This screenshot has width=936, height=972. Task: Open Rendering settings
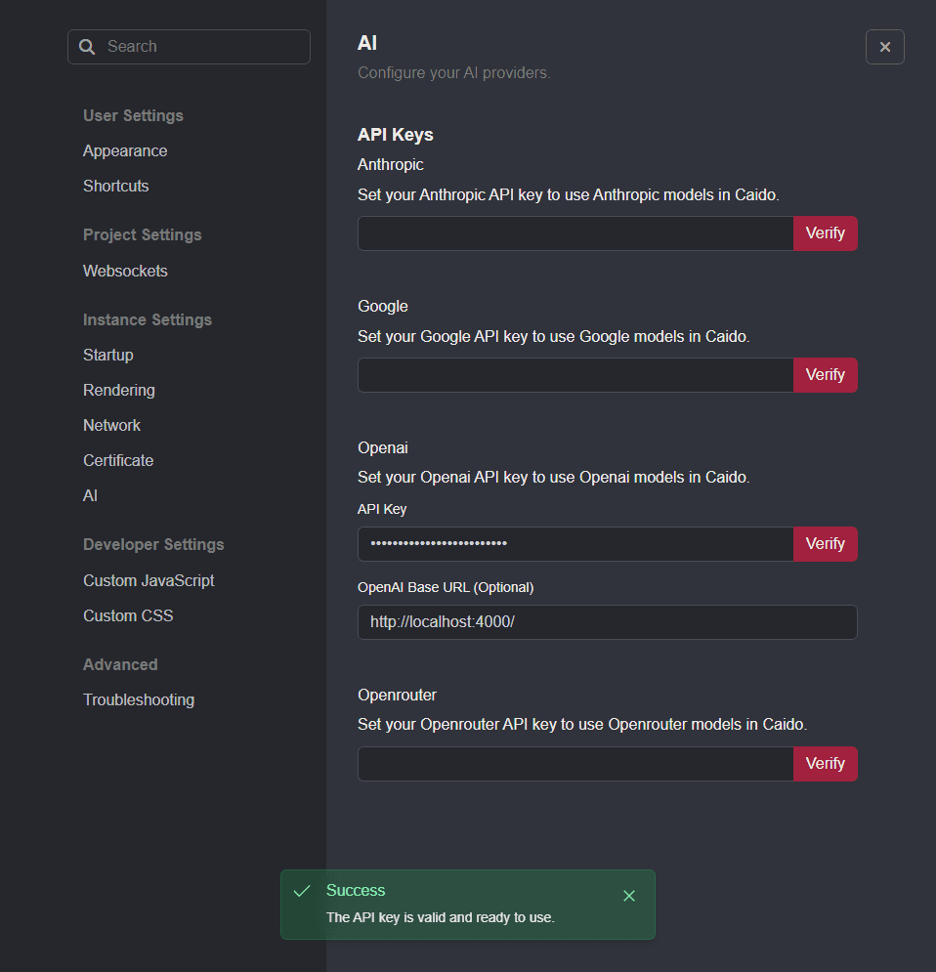tap(118, 390)
